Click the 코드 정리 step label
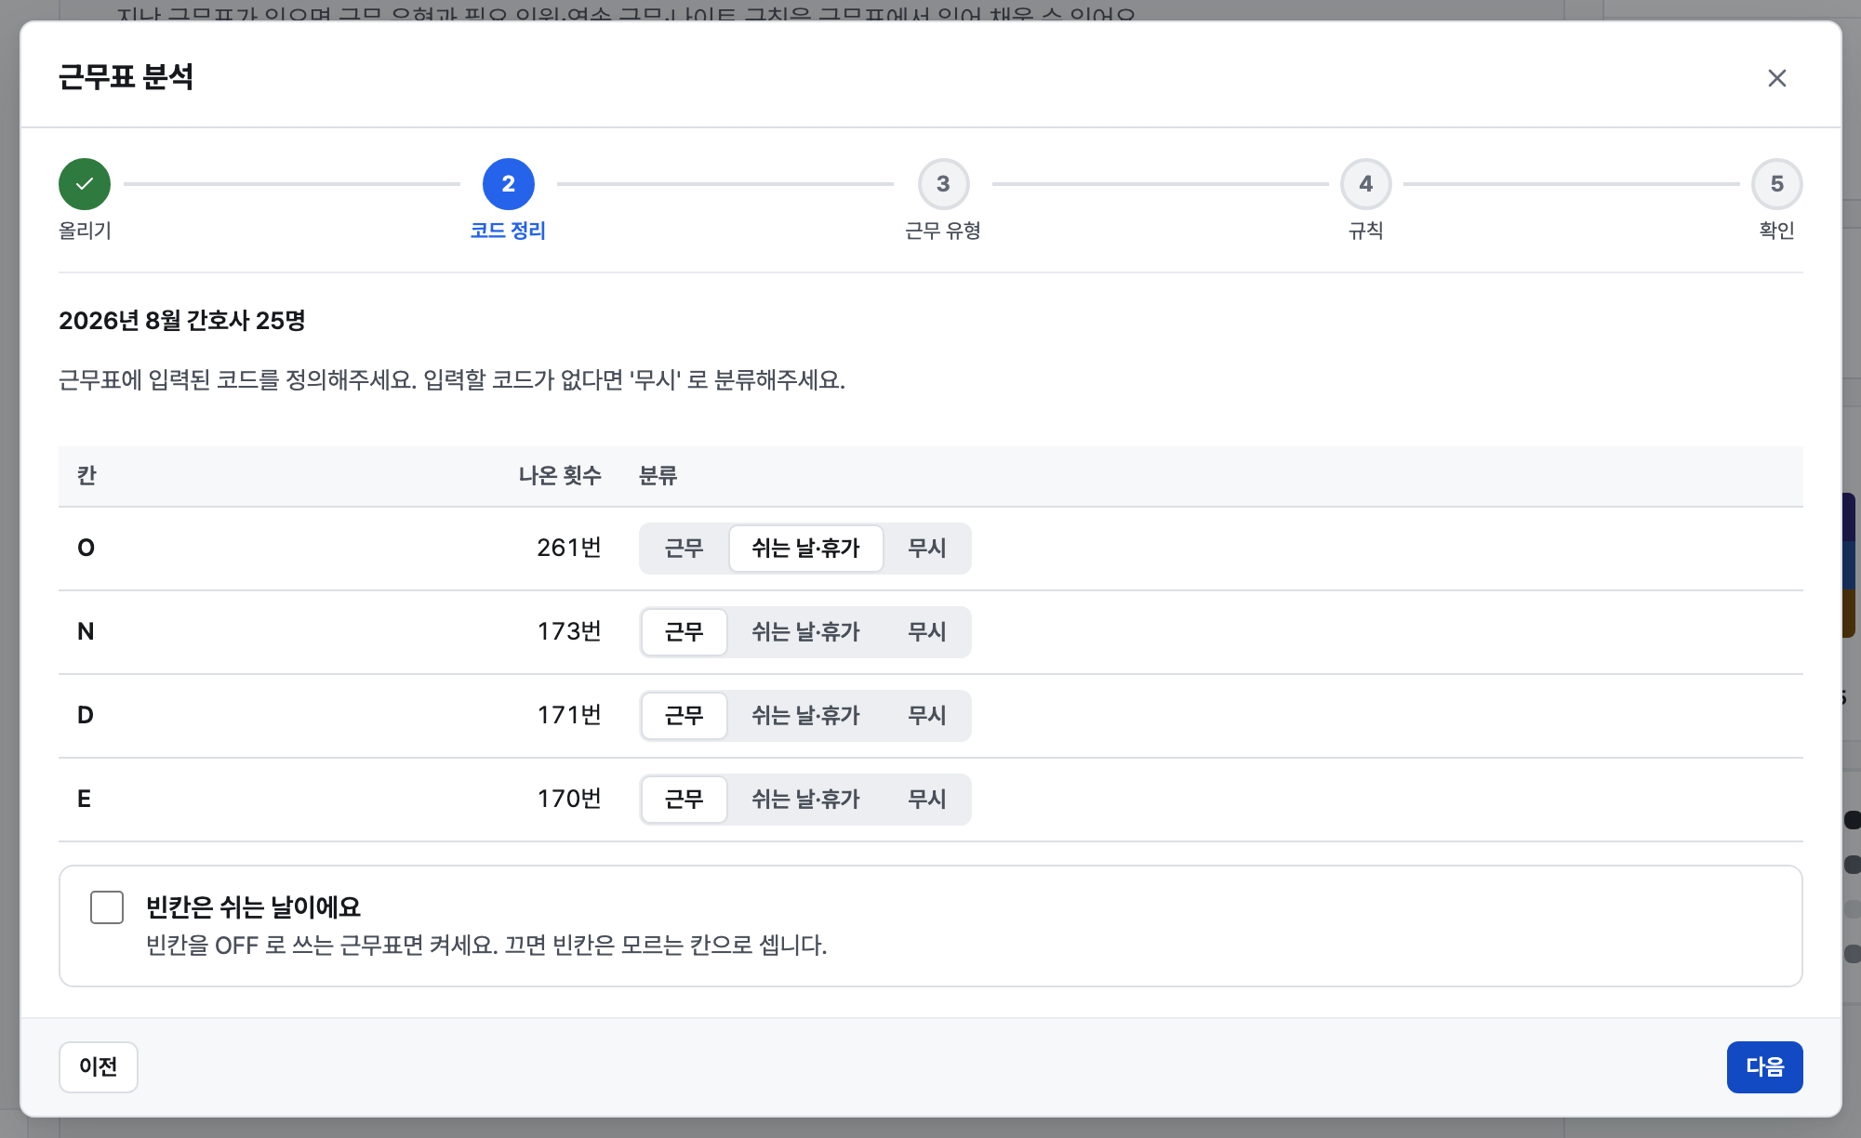Viewport: 1861px width, 1138px height. click(508, 231)
